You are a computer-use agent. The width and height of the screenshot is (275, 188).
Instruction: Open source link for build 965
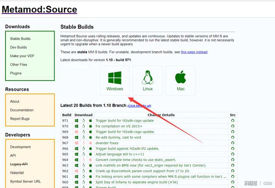click(x=233, y=154)
